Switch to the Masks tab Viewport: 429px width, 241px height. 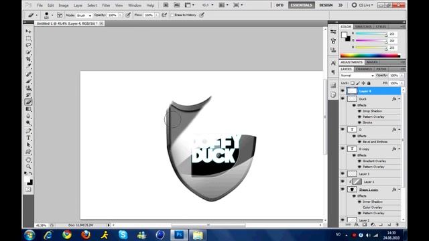pos(372,62)
